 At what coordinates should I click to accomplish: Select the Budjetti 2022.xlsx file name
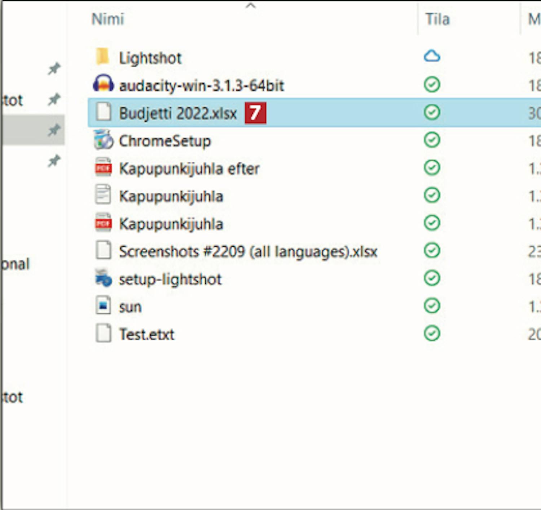click(178, 113)
